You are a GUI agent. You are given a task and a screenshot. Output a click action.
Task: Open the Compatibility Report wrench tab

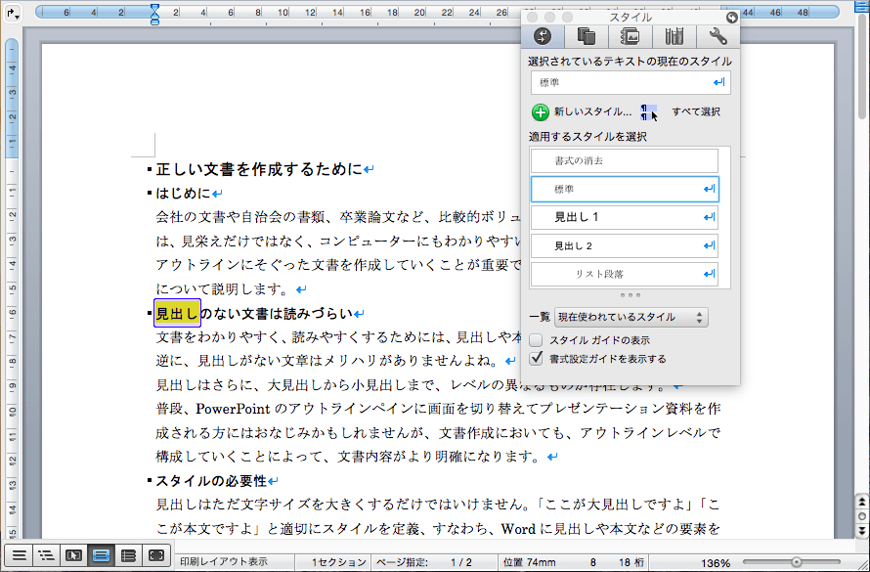(x=718, y=36)
